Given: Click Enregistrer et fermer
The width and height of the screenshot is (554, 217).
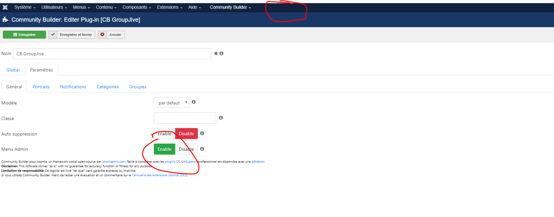Looking at the screenshot, I should click(x=72, y=35).
